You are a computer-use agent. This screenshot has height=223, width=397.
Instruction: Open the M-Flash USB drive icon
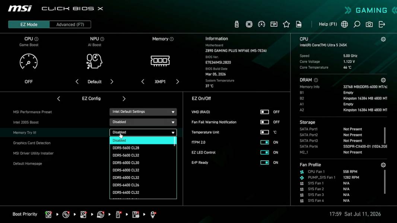click(x=236, y=24)
